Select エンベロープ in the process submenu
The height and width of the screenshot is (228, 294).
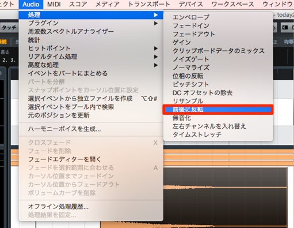pos(218,17)
